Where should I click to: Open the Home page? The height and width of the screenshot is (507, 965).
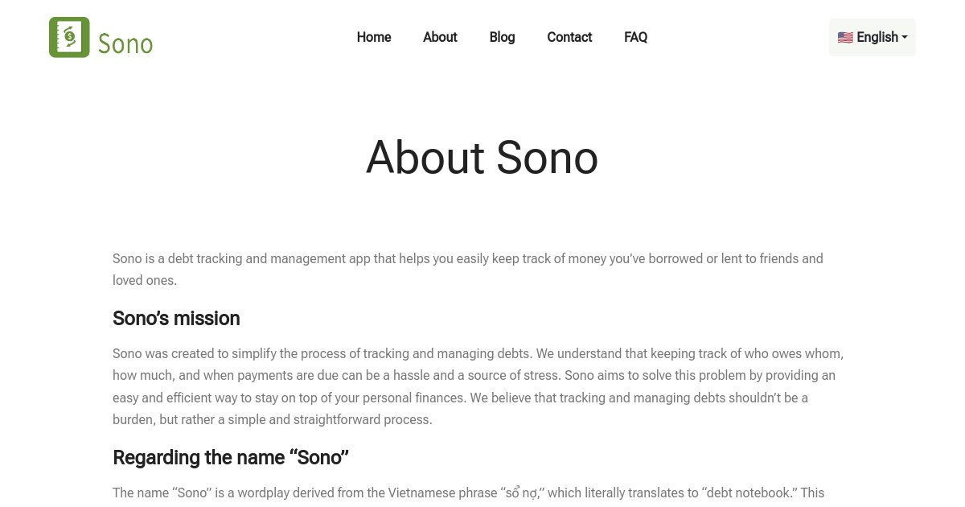pyautogui.click(x=373, y=37)
